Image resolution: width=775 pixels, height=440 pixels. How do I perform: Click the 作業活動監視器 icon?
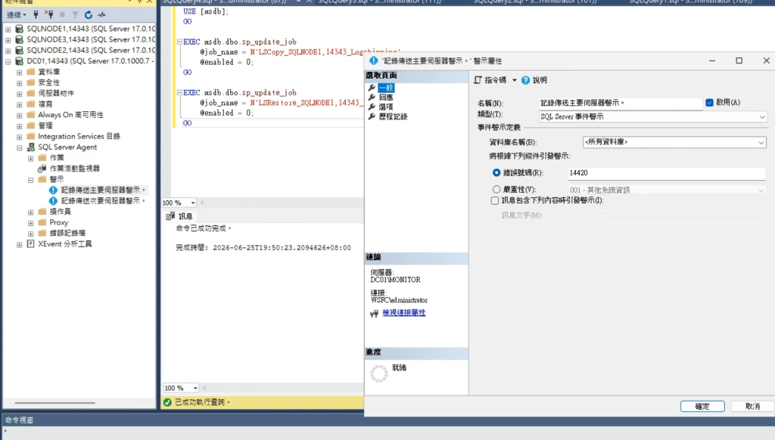42,169
